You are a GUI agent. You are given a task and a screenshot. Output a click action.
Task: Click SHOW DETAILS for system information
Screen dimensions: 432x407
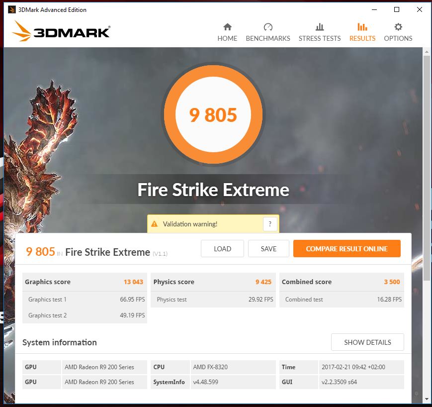click(x=367, y=342)
